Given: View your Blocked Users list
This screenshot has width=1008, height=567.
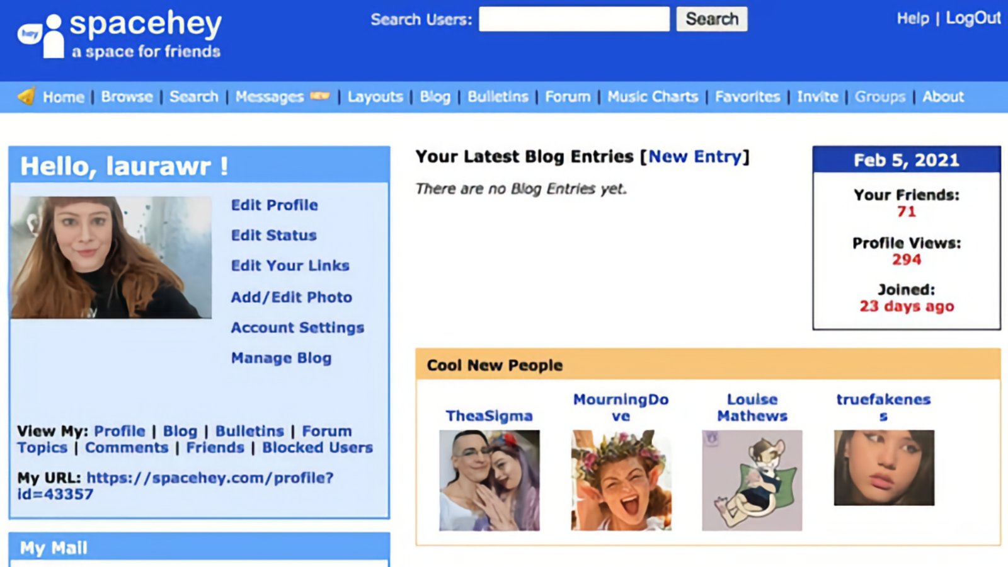Looking at the screenshot, I should click(318, 448).
